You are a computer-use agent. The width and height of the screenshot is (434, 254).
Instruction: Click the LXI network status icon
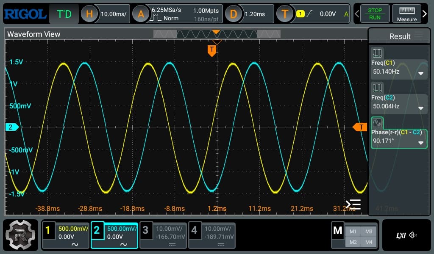pyautogui.click(x=401, y=235)
